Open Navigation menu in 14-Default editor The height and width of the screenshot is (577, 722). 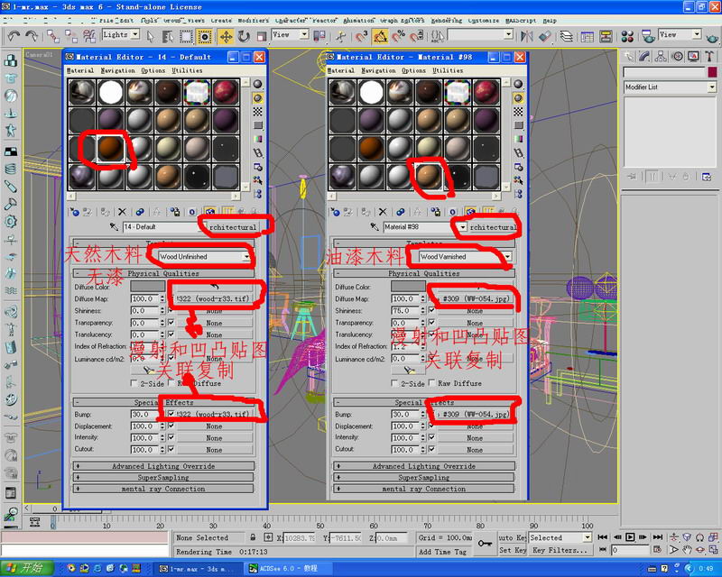click(118, 70)
